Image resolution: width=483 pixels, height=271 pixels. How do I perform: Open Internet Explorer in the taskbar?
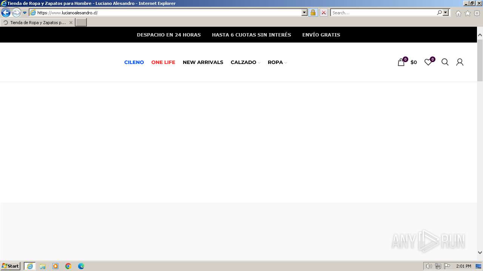[x=30, y=266]
